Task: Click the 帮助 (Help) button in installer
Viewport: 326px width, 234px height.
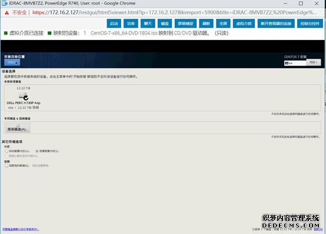Action: tap(313, 62)
